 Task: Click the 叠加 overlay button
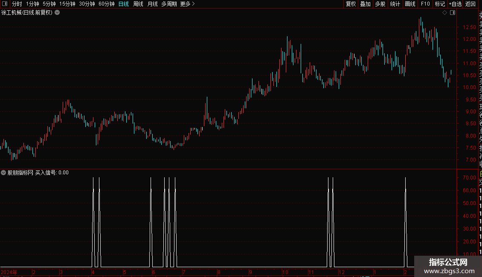coord(366,4)
